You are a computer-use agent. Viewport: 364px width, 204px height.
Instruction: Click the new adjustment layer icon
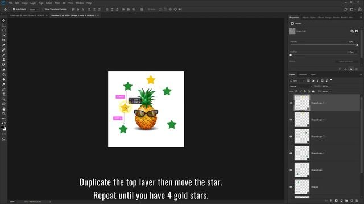pos(341,201)
